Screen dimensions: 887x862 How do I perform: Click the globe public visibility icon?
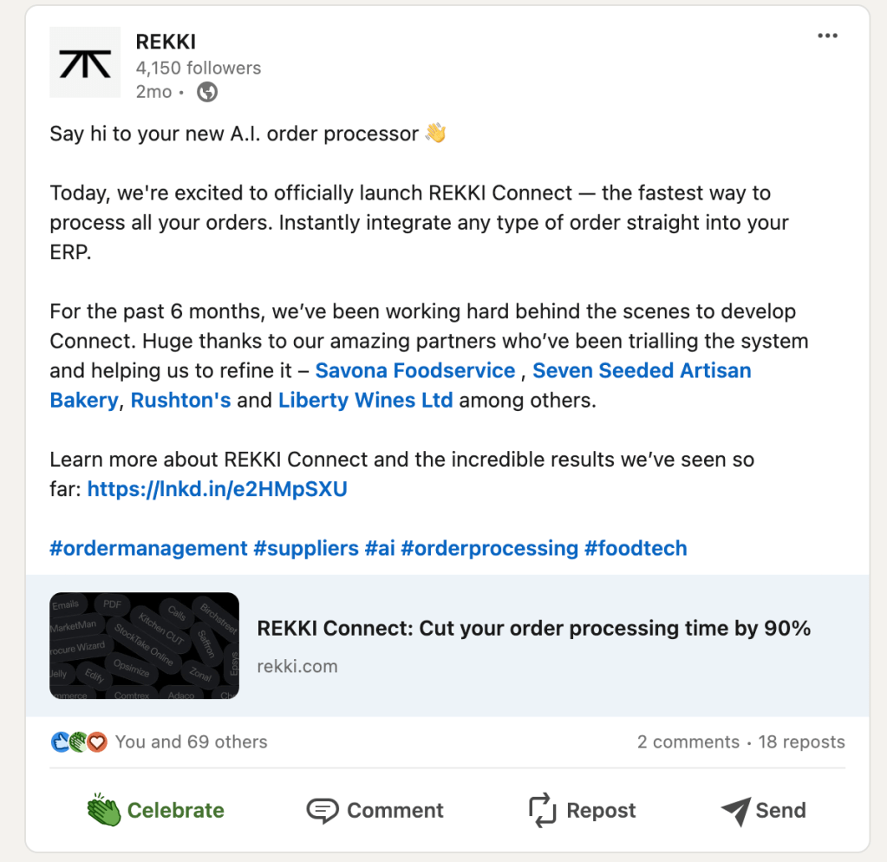207,92
